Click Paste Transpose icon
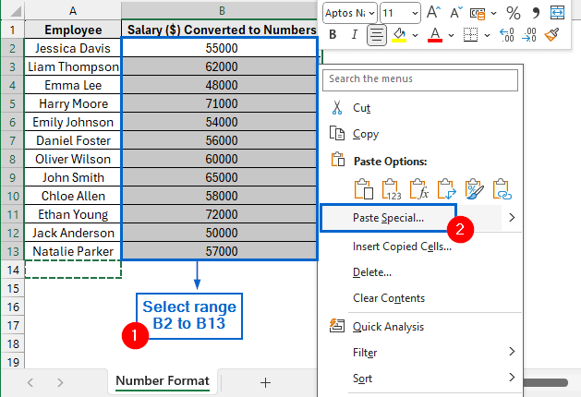The height and width of the screenshot is (397, 581). pyautogui.click(x=446, y=189)
